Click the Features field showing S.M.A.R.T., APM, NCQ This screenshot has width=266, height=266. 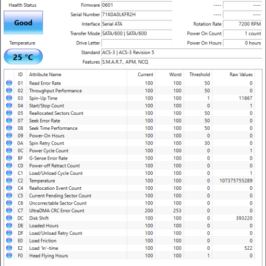[x=182, y=62]
